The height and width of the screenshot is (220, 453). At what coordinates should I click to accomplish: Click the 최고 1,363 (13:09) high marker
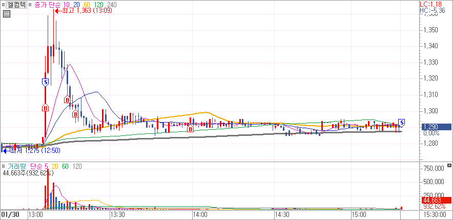pyautogui.click(x=84, y=11)
